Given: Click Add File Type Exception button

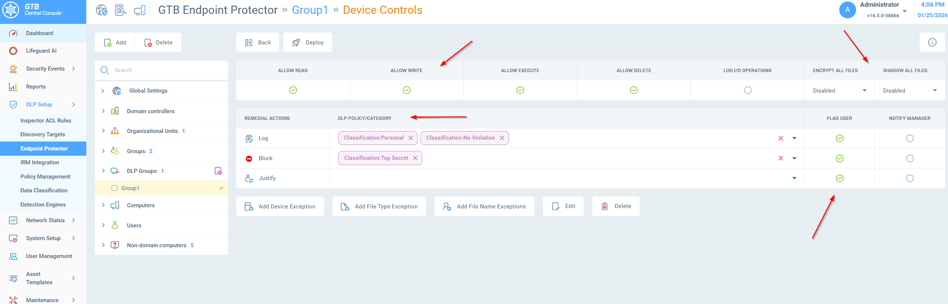Looking at the screenshot, I should click(x=379, y=206).
